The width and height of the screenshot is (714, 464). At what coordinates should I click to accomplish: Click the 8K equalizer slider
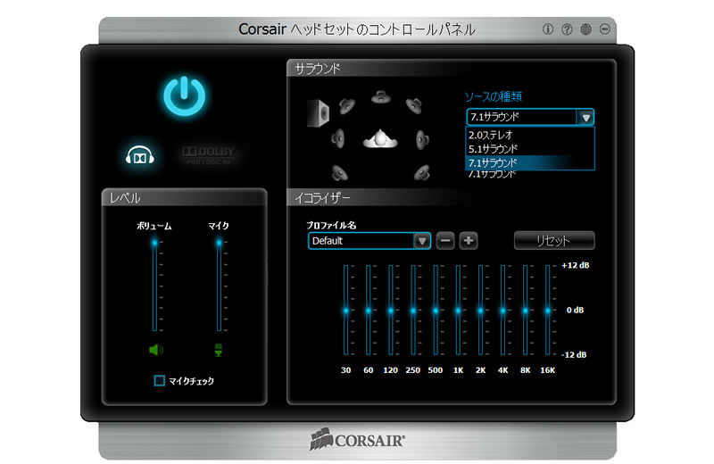pos(526,311)
